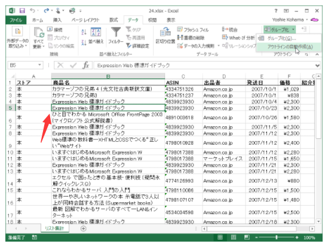Click フラッシュ フィル

point(193,30)
